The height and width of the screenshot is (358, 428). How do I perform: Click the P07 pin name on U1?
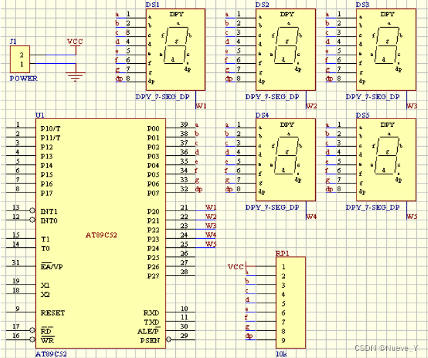pyautogui.click(x=153, y=193)
